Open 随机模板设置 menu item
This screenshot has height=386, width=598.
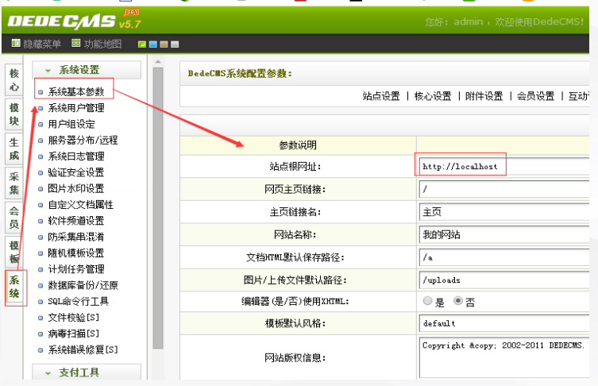(x=76, y=253)
